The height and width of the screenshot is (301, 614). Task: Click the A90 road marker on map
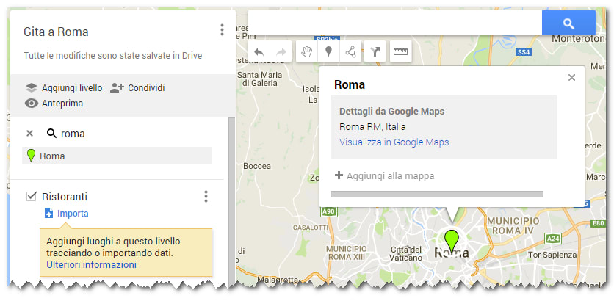pyautogui.click(x=328, y=212)
